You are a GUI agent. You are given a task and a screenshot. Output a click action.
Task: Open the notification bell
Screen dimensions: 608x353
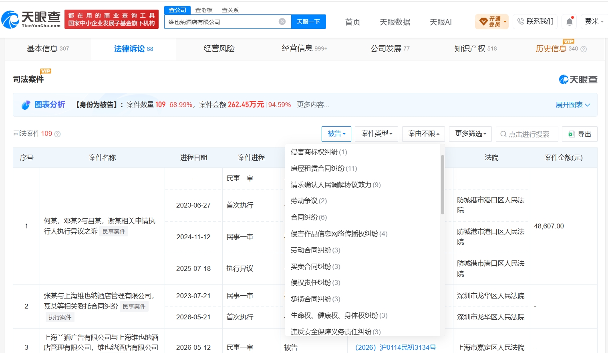[x=570, y=21]
